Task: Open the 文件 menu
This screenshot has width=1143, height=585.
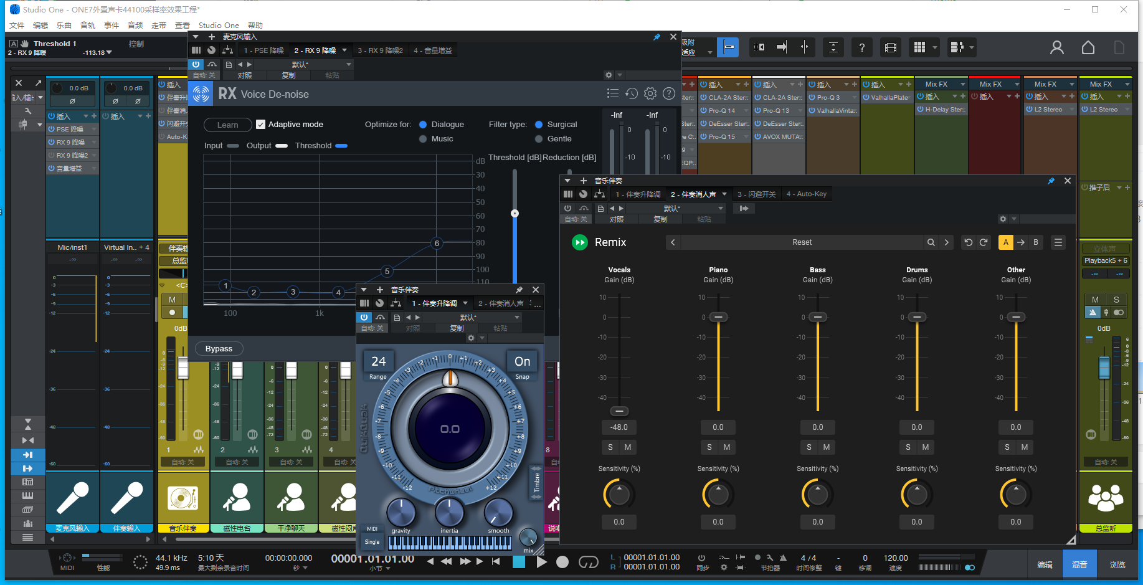Action: [x=17, y=26]
